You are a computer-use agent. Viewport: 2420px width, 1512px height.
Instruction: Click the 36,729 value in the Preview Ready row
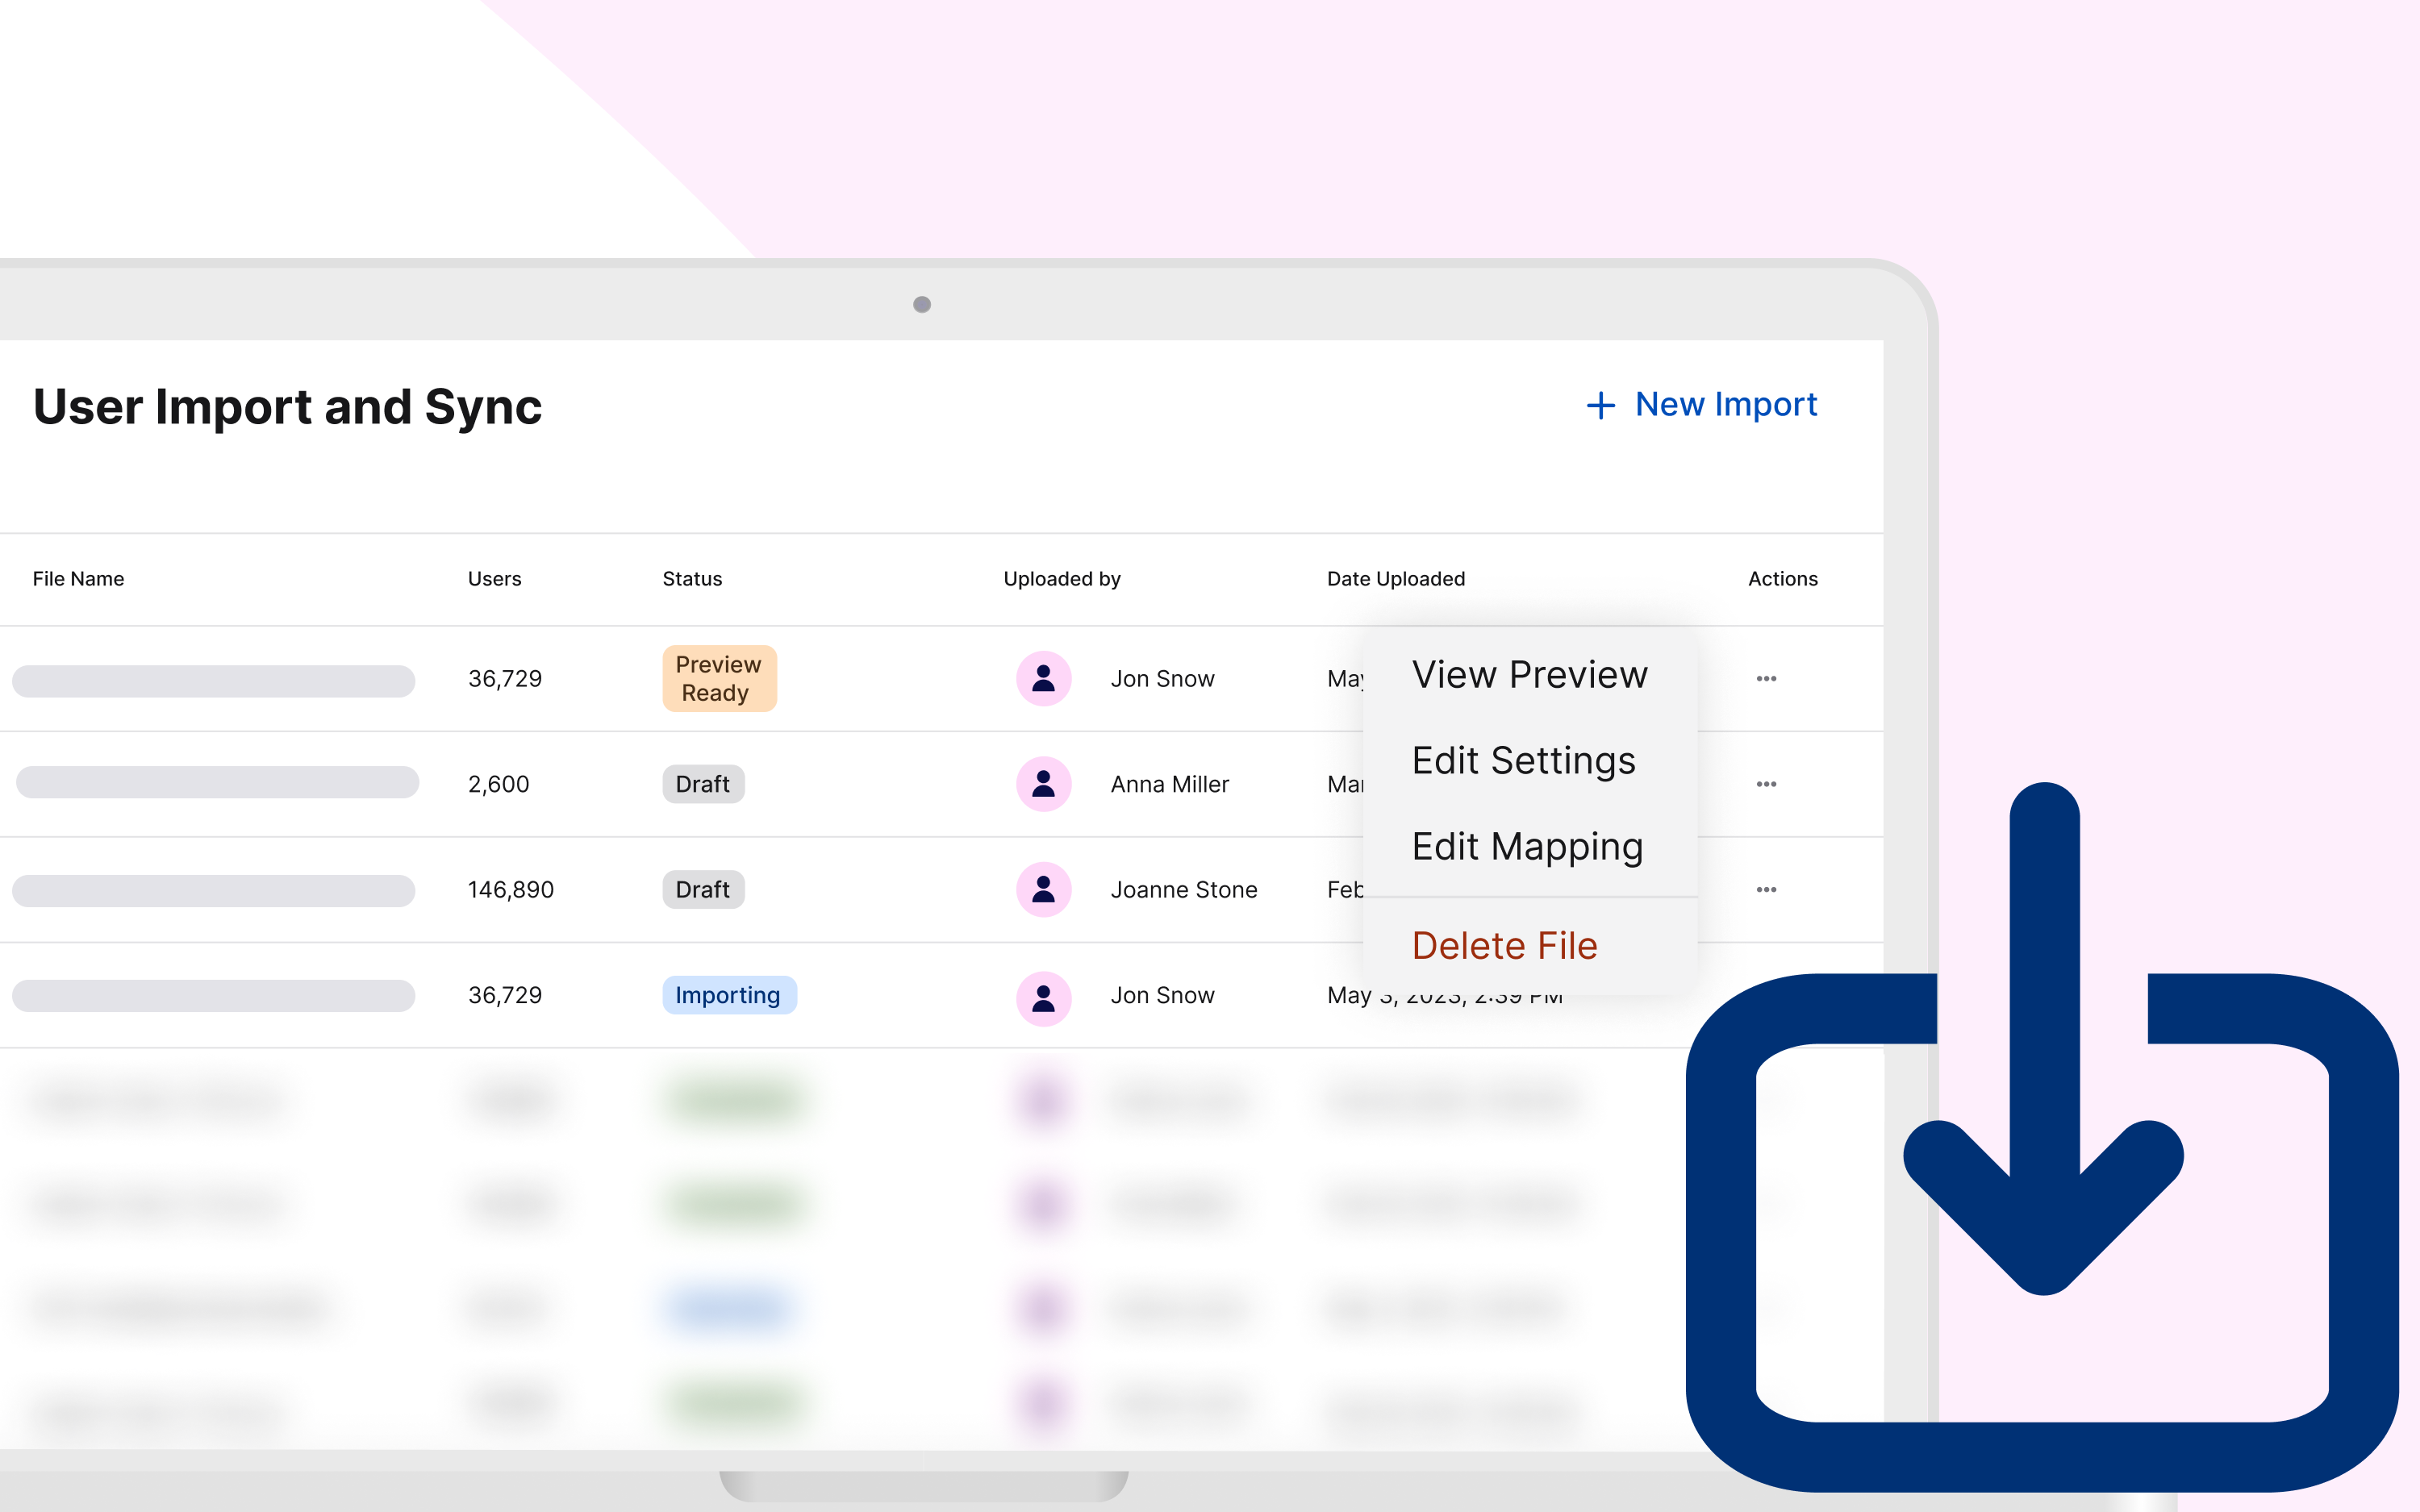tap(504, 679)
